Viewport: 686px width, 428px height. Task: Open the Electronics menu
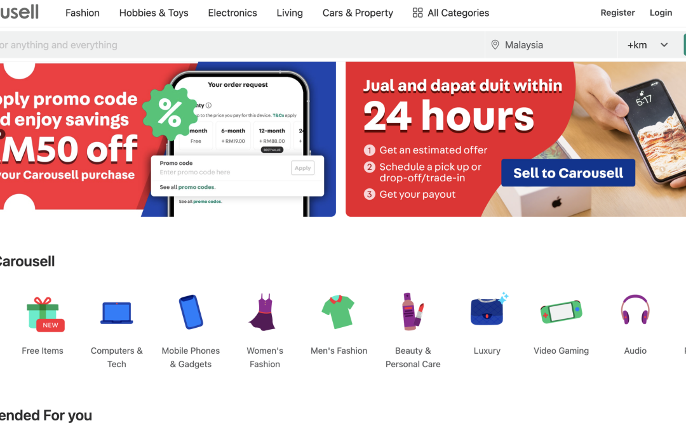tap(232, 13)
